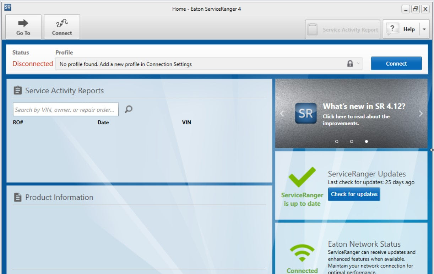Select the third carousel dot indicator
This screenshot has height=274, width=434.
(366, 141)
